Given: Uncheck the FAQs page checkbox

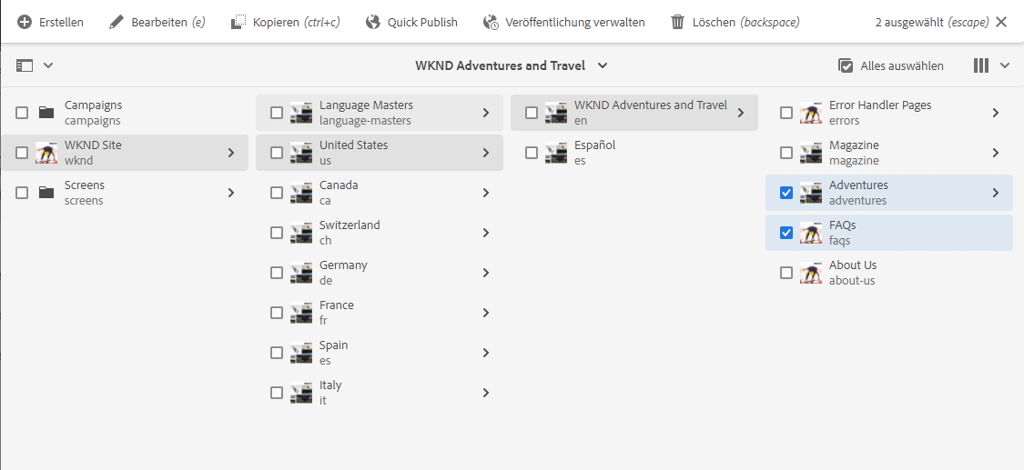Looking at the screenshot, I should 786,233.
